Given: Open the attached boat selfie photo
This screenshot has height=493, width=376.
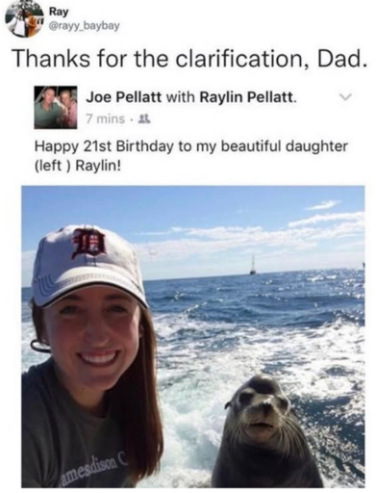Looking at the screenshot, I should tap(193, 337).
